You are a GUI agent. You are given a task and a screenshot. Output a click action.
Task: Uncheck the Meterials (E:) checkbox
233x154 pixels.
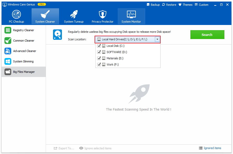coord(99,58)
